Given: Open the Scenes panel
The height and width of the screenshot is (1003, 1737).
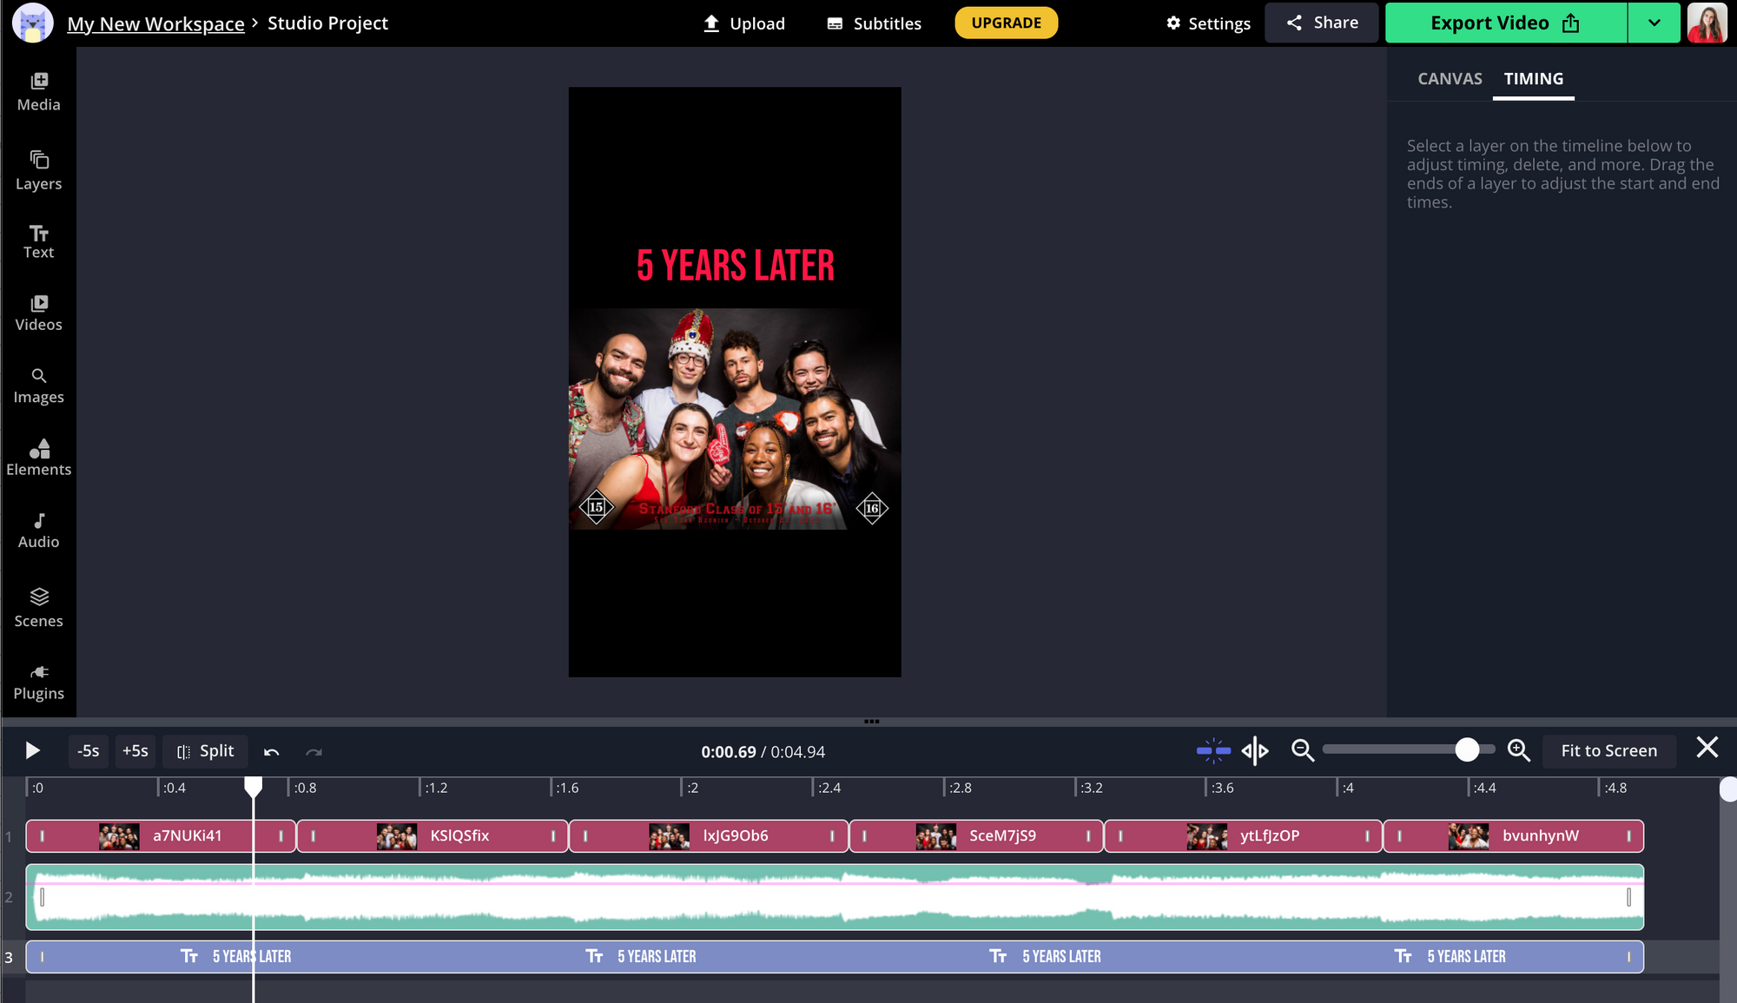Looking at the screenshot, I should pyautogui.click(x=38, y=608).
